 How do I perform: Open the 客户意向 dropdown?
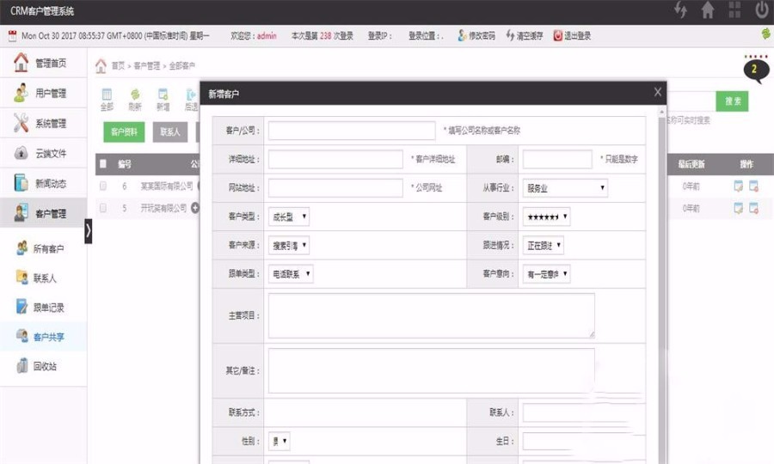(x=546, y=273)
